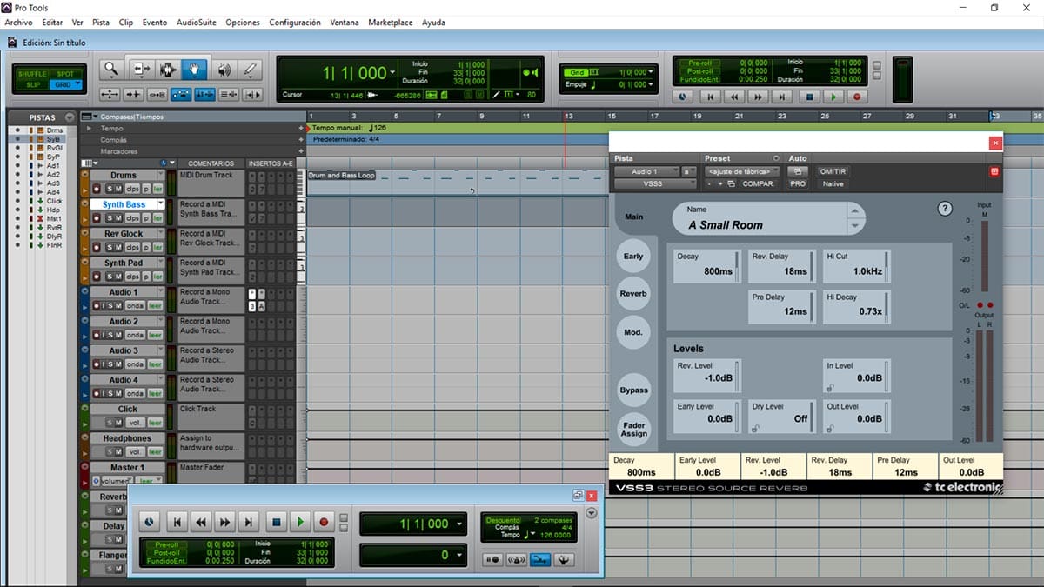The width and height of the screenshot is (1044, 587).
Task: Select the Scrubber speaker tool
Action: point(224,69)
